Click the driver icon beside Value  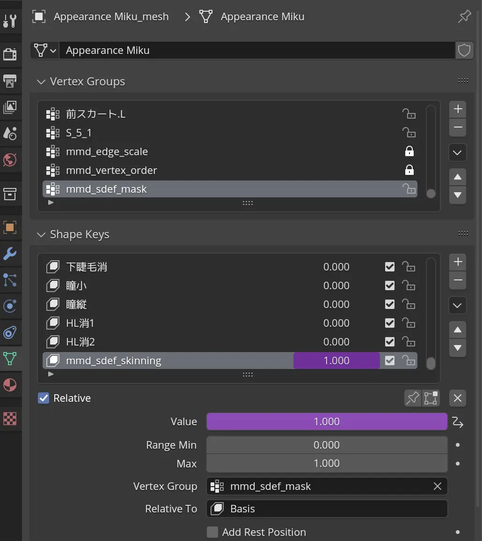(x=458, y=422)
